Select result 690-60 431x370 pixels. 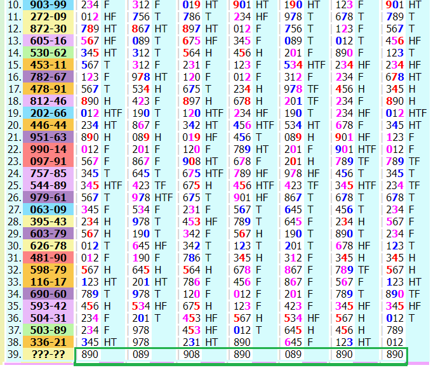(x=48, y=294)
